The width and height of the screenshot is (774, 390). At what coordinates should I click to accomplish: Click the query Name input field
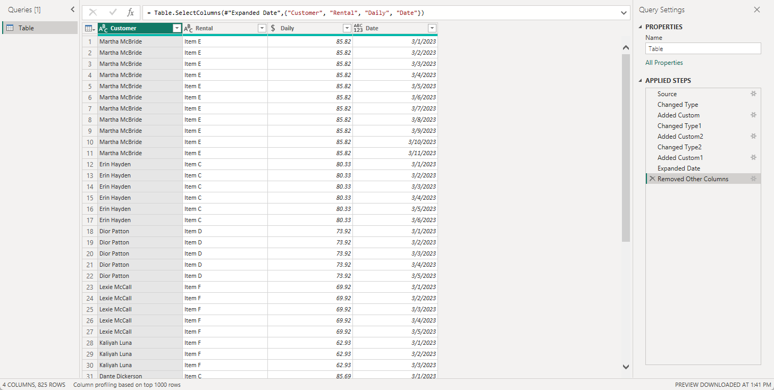pos(703,48)
